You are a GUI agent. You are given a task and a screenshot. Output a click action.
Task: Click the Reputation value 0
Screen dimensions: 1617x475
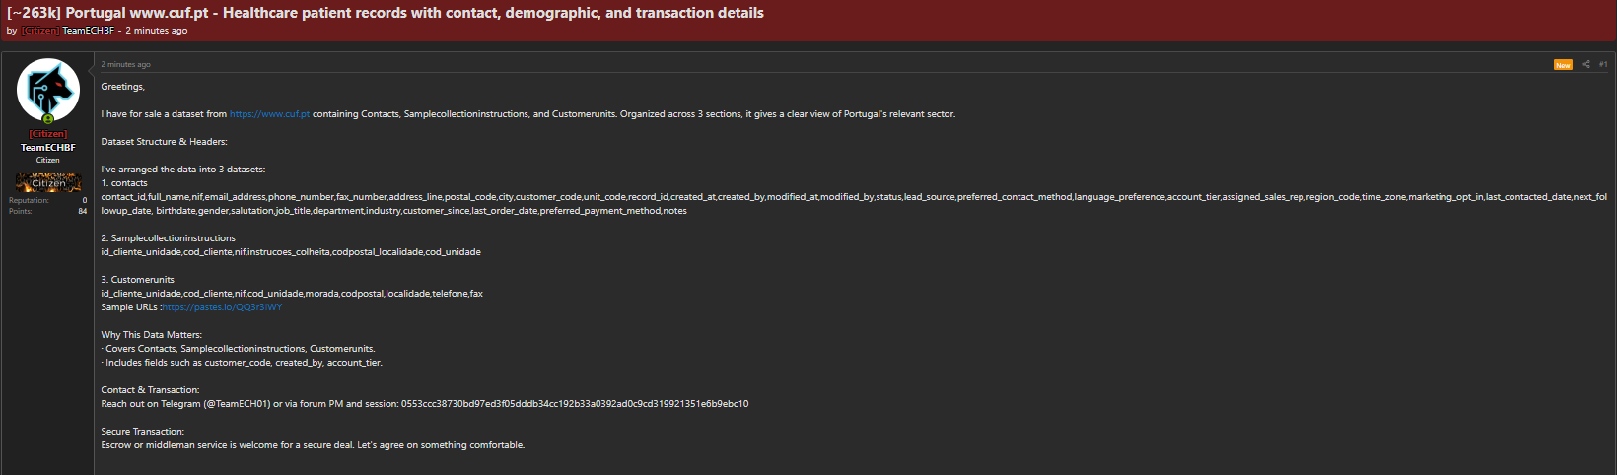point(85,200)
